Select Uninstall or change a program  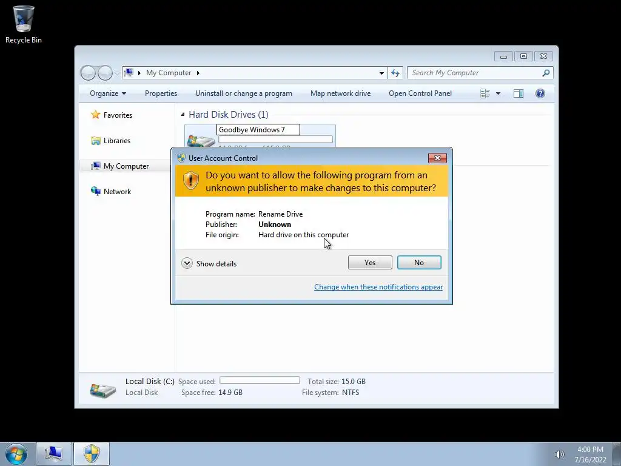click(244, 93)
